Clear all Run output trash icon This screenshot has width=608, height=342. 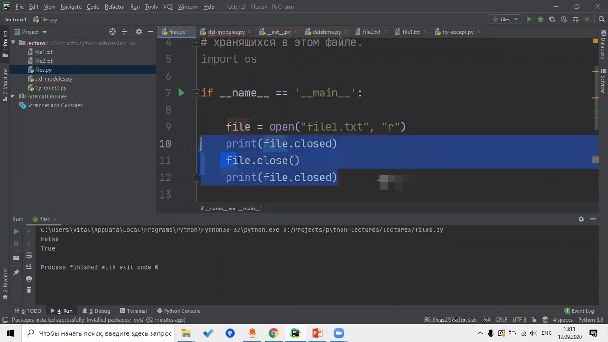click(x=29, y=290)
